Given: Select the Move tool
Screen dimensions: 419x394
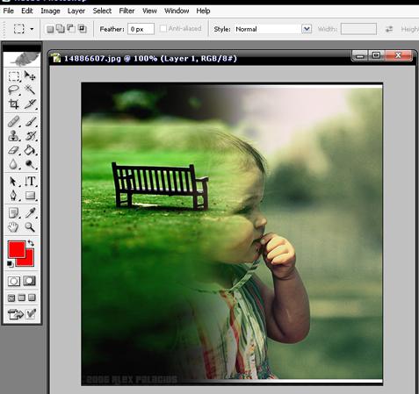Looking at the screenshot, I should click(30, 75).
